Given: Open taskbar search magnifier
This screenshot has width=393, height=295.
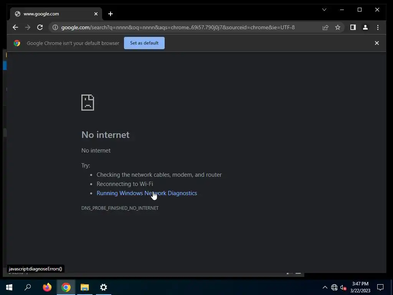Looking at the screenshot, I should (x=28, y=287).
